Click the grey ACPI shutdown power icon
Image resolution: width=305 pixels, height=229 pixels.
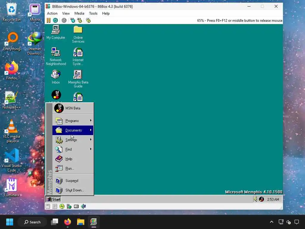click(x=64, y=21)
